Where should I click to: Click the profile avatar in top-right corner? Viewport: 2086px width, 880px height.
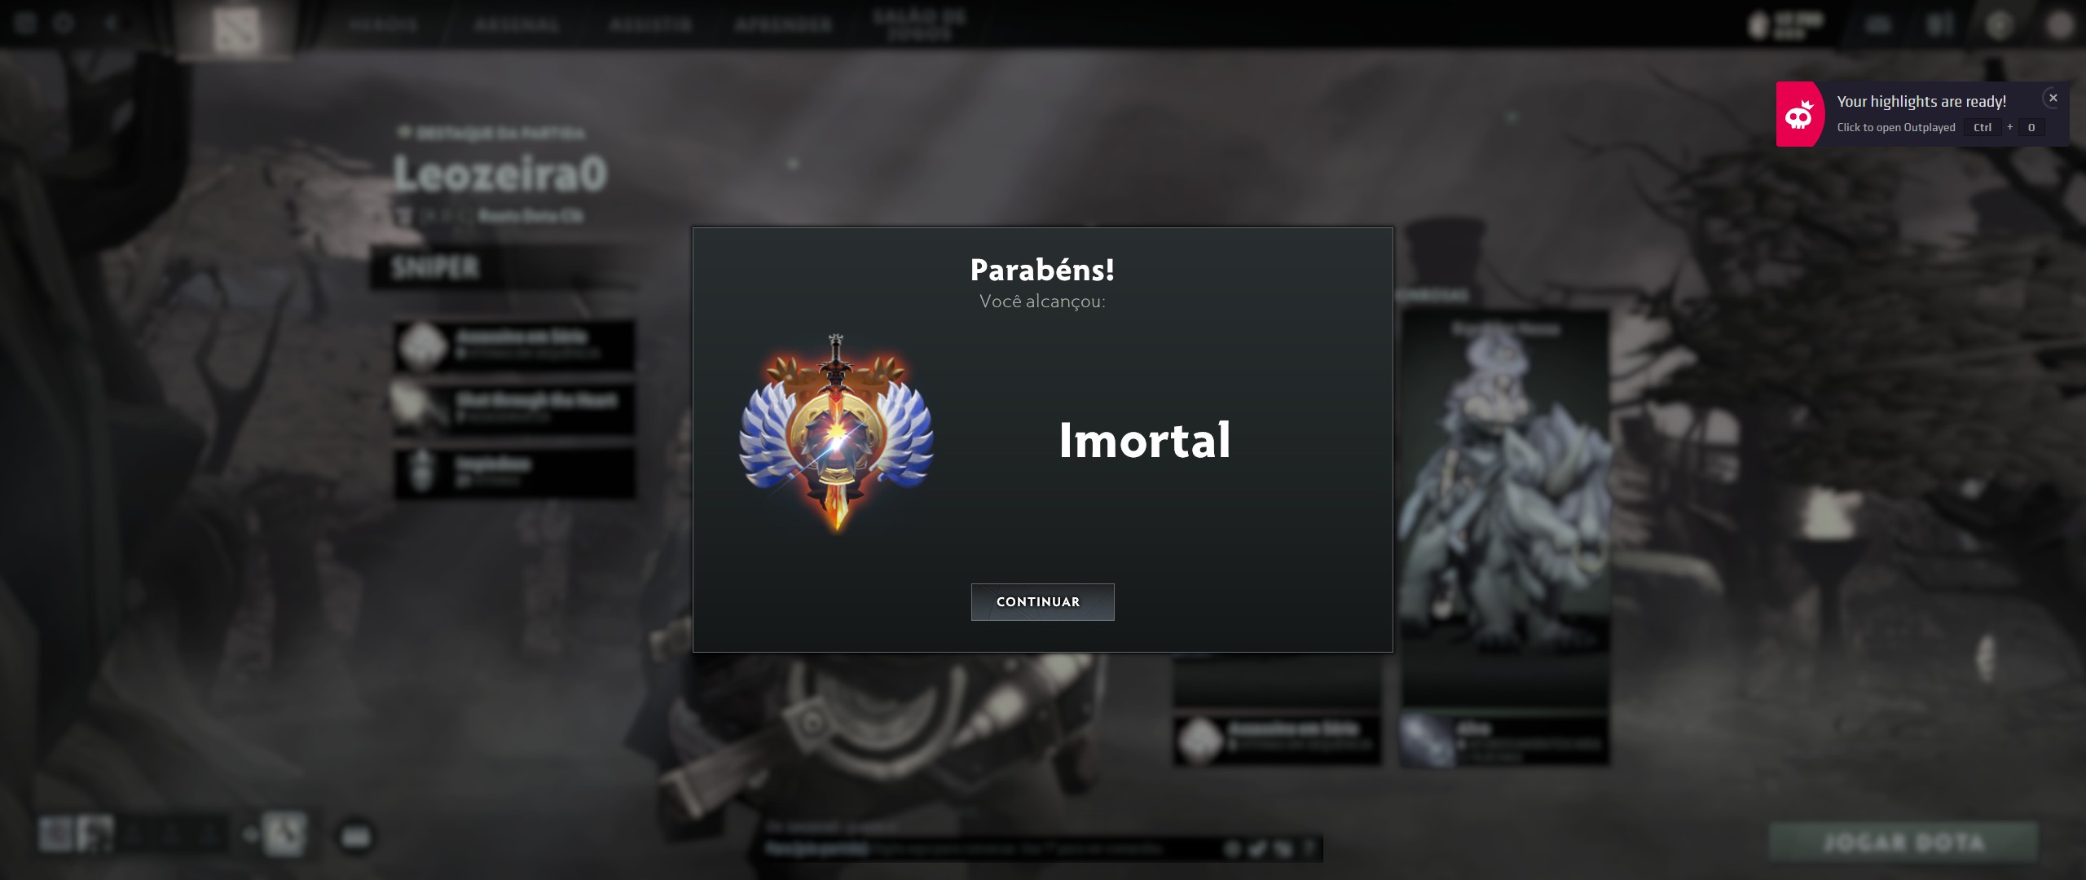(2059, 24)
